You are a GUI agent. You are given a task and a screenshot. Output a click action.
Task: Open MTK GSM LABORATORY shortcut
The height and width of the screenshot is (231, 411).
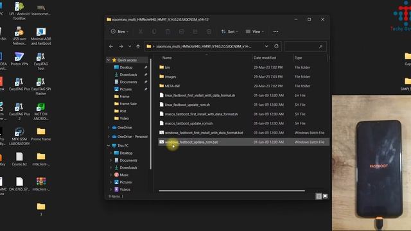(x=19, y=137)
